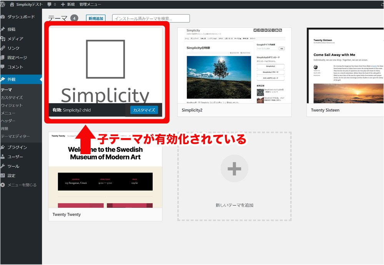384x265 pixels.
Task: Focus the installed themes search field
Action: (x=151, y=18)
